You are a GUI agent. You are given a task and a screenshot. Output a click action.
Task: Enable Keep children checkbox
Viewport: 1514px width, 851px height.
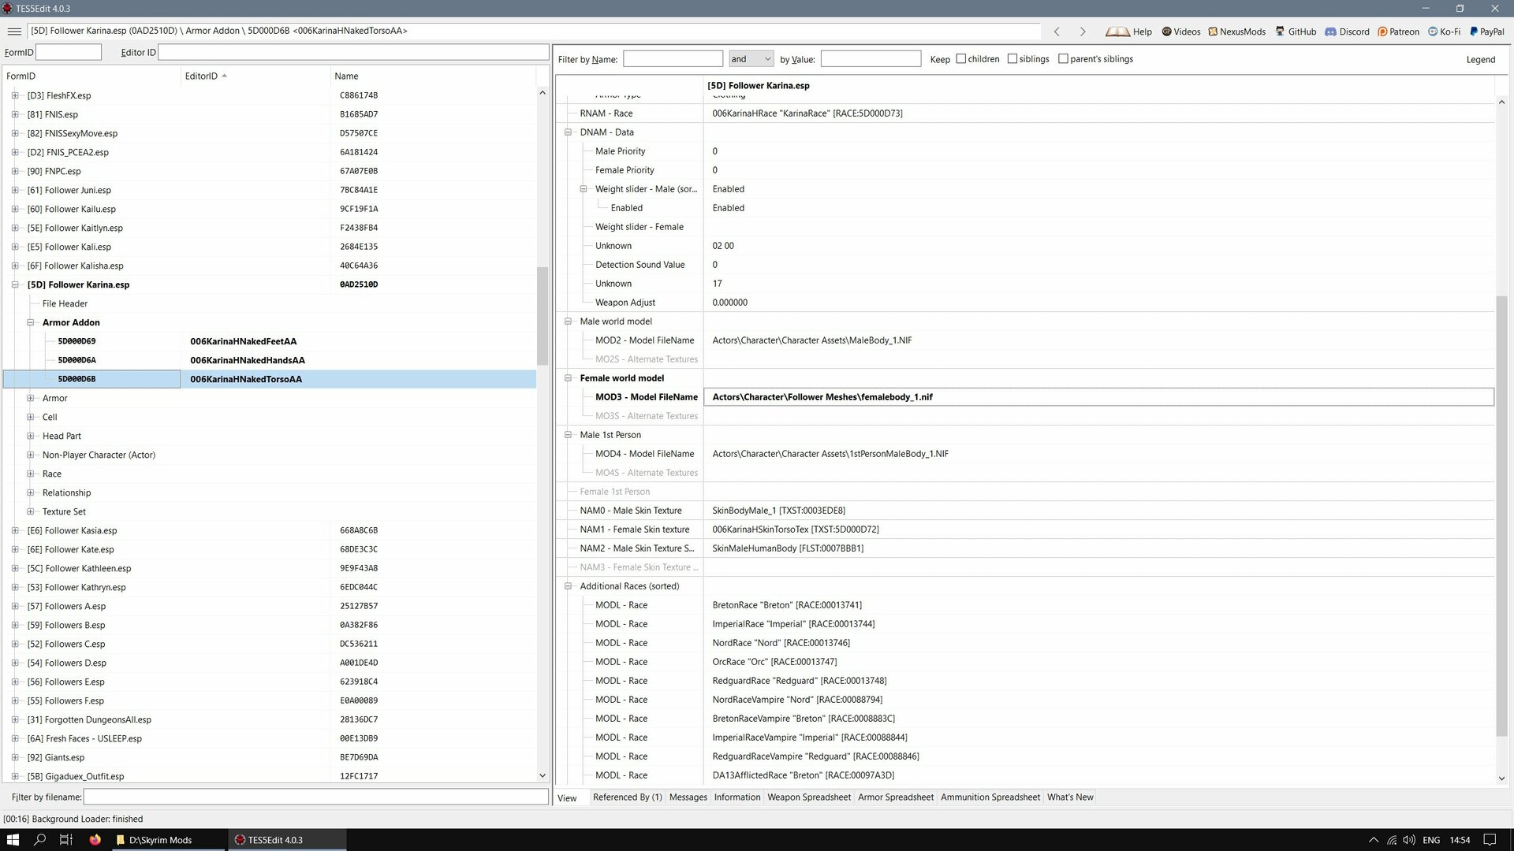960,59
